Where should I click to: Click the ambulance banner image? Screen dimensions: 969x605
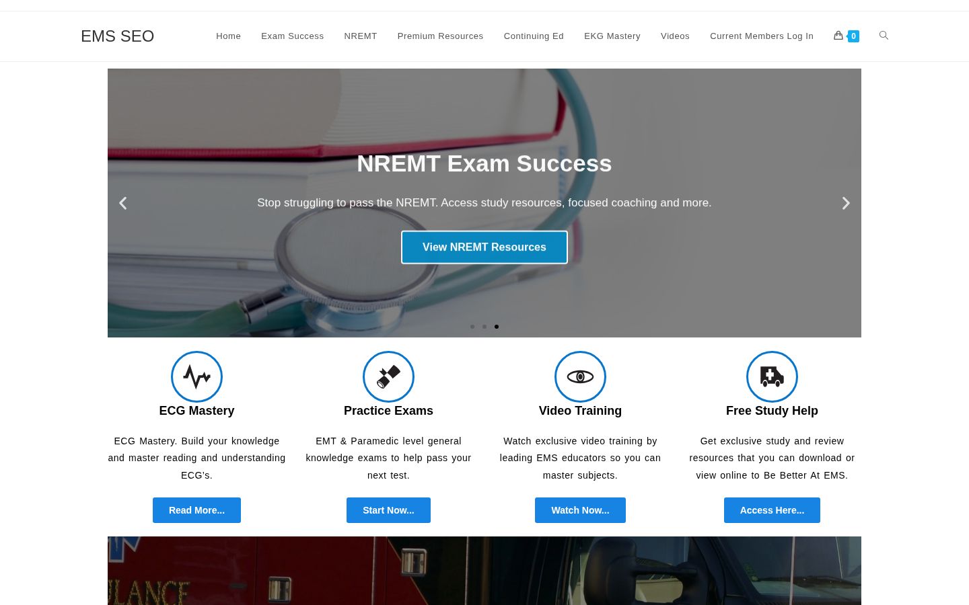485,571
